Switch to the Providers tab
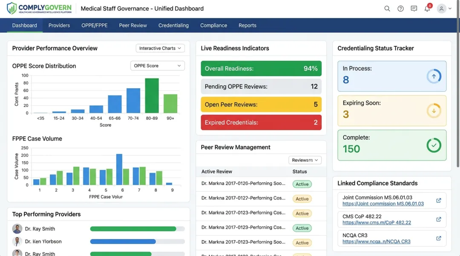 (x=59, y=25)
